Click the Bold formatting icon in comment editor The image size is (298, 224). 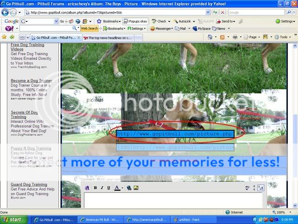(95, 188)
